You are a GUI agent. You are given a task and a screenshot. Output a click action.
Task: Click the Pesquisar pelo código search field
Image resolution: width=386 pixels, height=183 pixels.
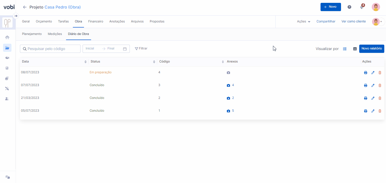coord(50,49)
